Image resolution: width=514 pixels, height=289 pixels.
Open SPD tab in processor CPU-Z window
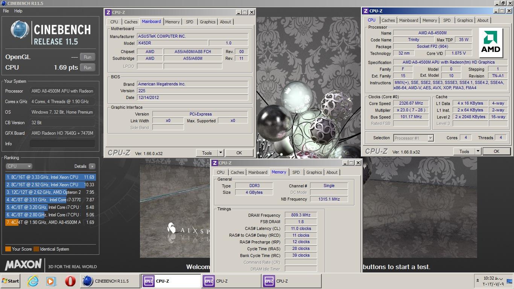[447, 20]
